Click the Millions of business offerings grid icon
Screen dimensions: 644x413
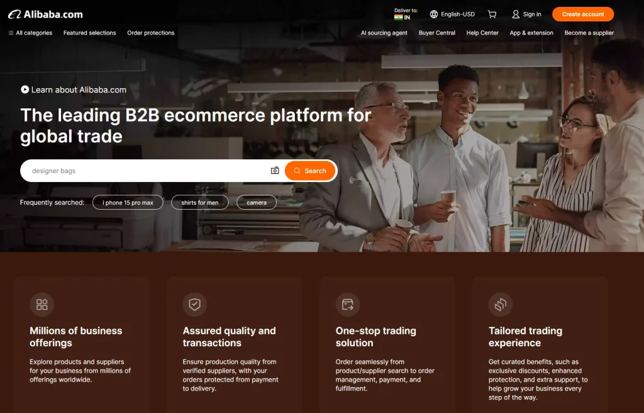click(42, 305)
